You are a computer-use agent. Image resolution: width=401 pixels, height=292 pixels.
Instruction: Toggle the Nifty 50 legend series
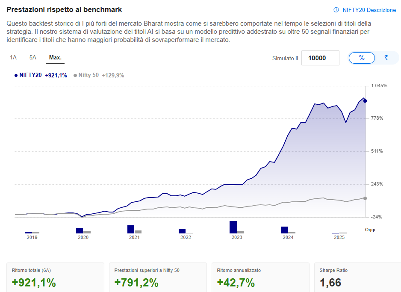point(86,75)
